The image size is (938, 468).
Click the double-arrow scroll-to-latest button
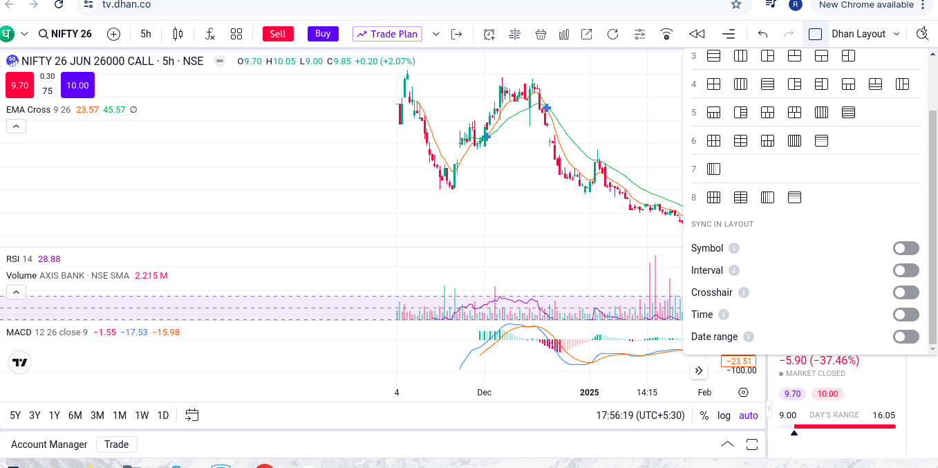(699, 371)
